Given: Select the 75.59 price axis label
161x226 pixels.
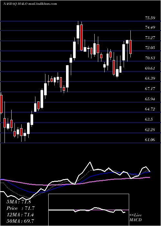Looking at the screenshot, I should coord(150,18).
